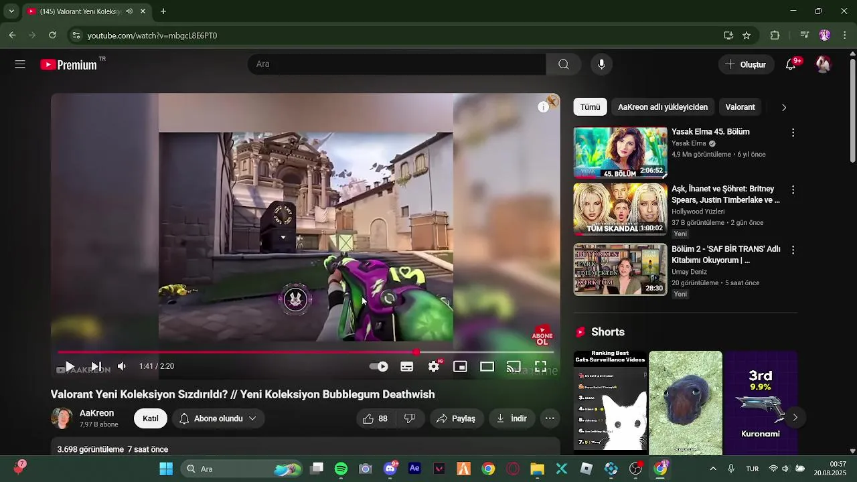Reload the page in Chrome

[52, 35]
